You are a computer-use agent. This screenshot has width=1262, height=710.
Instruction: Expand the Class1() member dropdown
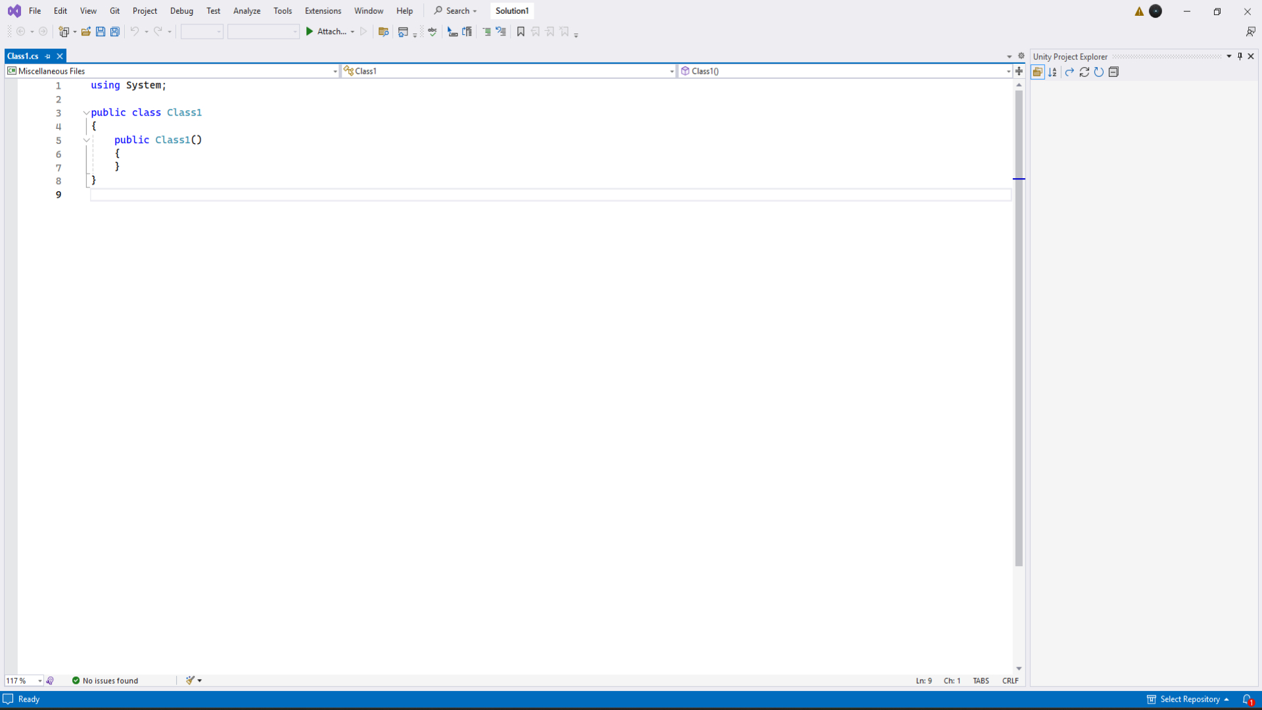point(1008,71)
